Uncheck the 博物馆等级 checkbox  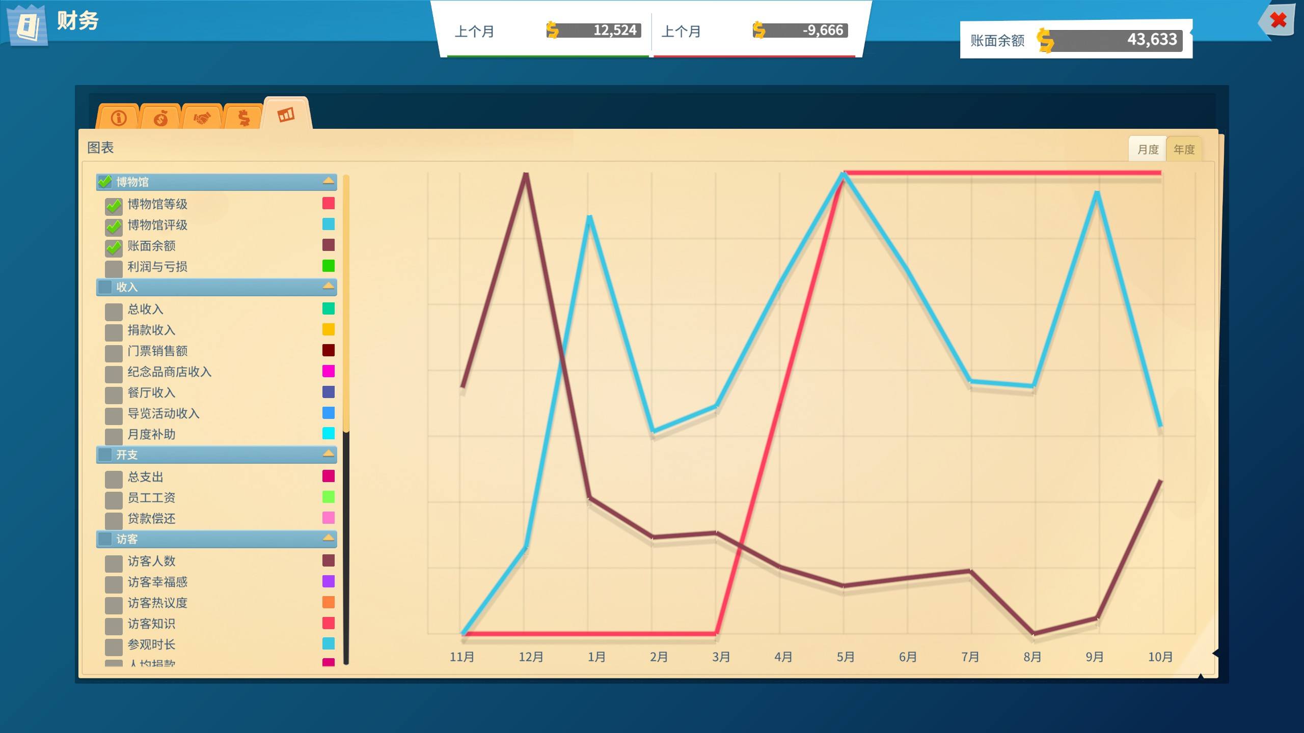click(x=114, y=206)
